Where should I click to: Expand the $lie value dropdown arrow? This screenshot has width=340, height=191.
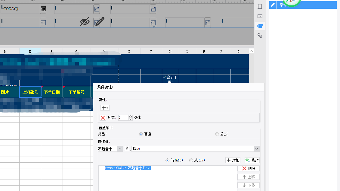click(x=257, y=149)
